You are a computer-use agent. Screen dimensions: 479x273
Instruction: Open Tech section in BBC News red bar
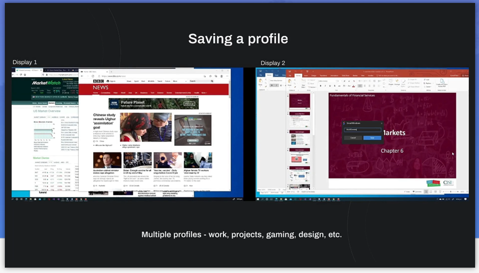[x=152, y=93]
